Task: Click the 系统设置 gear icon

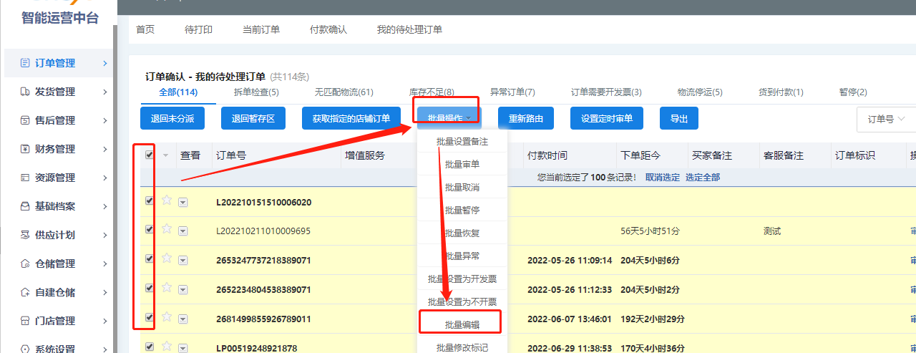Action: (25, 349)
